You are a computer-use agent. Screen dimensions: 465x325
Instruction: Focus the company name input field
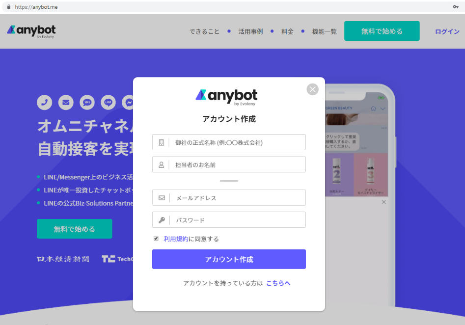tap(229, 142)
